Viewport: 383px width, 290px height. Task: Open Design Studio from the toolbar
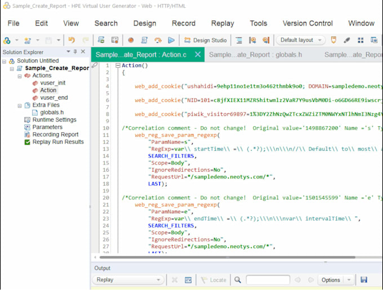click(205, 41)
